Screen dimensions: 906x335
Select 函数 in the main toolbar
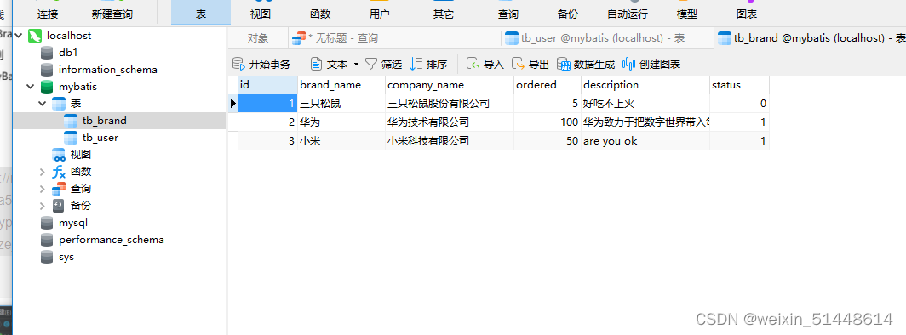320,14
